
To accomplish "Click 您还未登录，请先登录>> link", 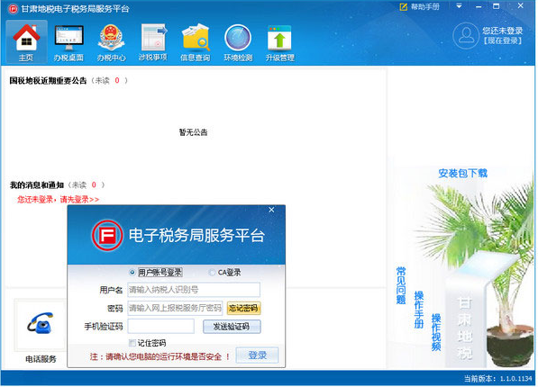I will pyautogui.click(x=59, y=199).
